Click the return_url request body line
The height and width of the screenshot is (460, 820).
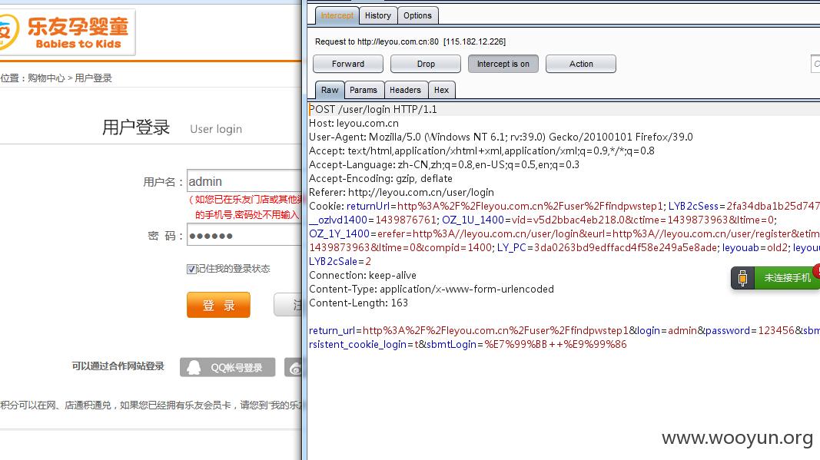click(564, 330)
